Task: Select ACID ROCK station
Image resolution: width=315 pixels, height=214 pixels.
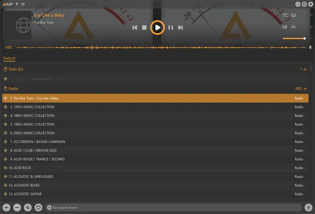Action: pyautogui.click(x=155, y=168)
